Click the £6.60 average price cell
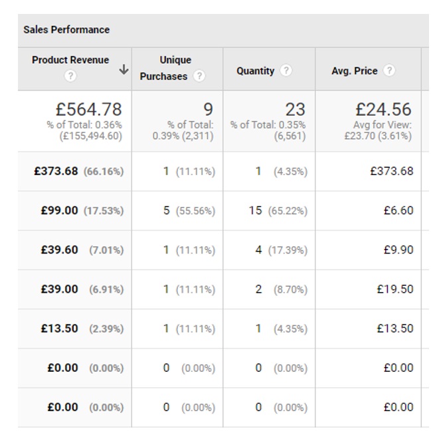 click(398, 210)
